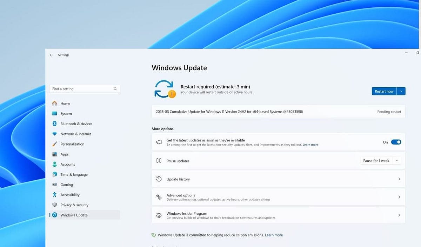Click the Privacy & security shield icon
The image size is (421, 247).
click(x=54, y=205)
